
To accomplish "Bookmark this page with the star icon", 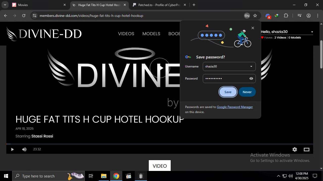I will coord(255,16).
